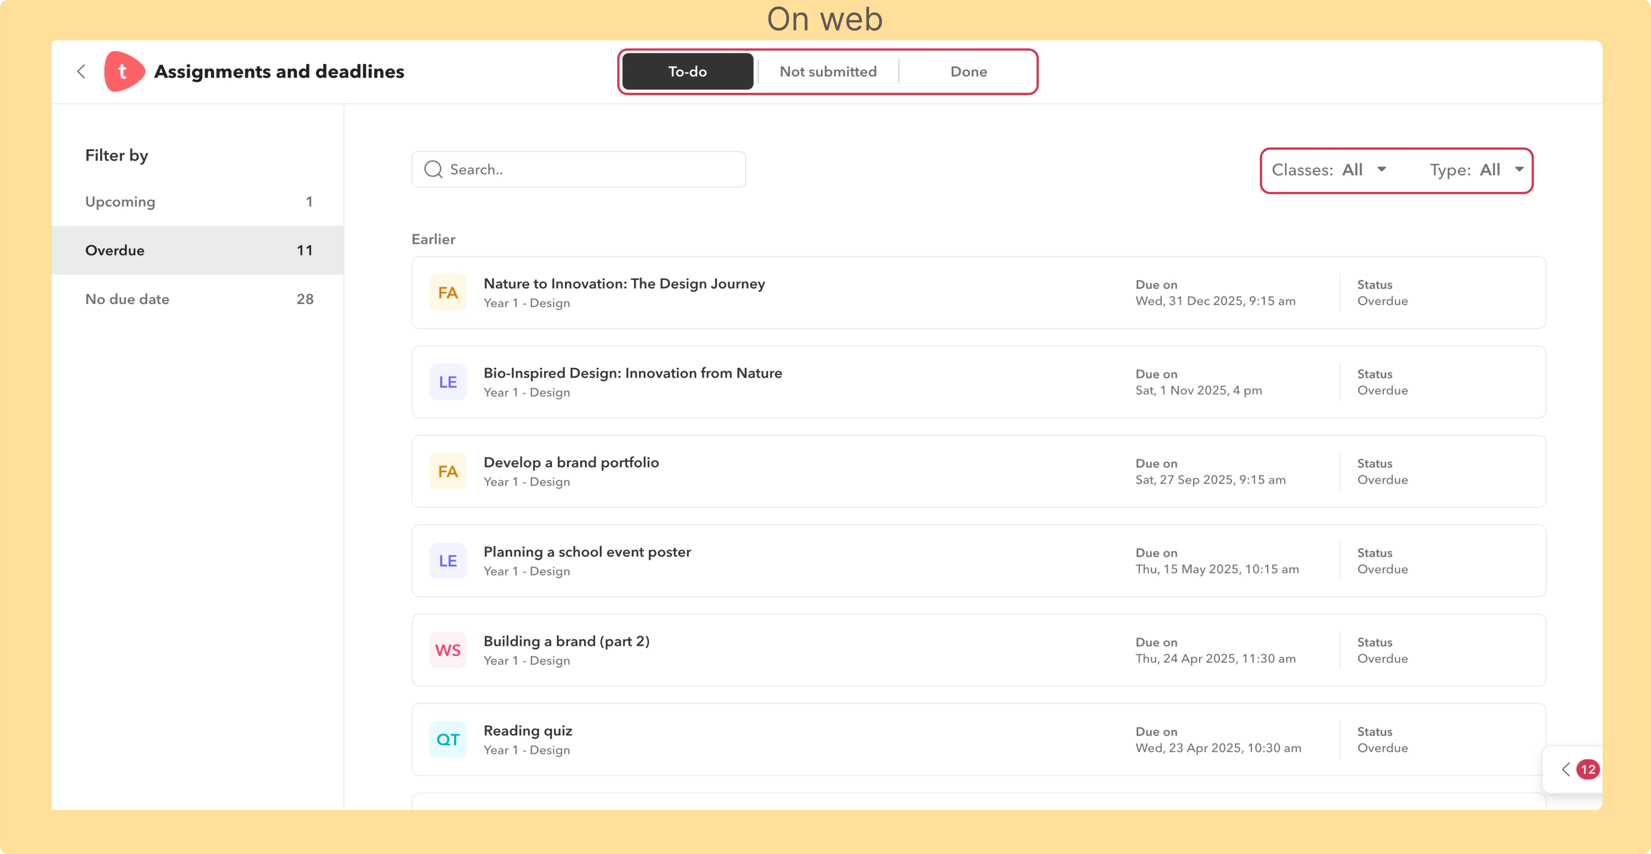The height and width of the screenshot is (854, 1651).
Task: Switch to the Not submitted tab
Action: (828, 71)
